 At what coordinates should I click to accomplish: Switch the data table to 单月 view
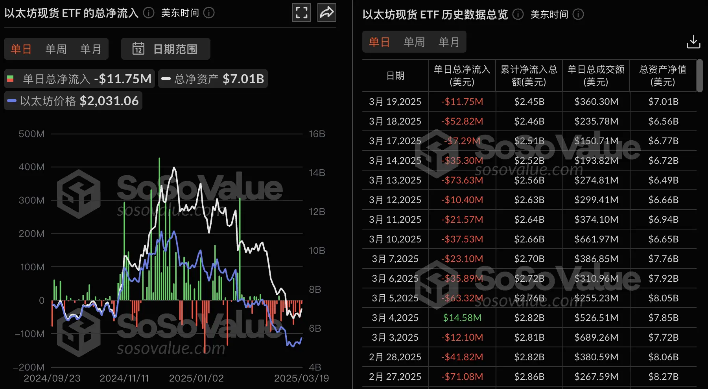[449, 42]
